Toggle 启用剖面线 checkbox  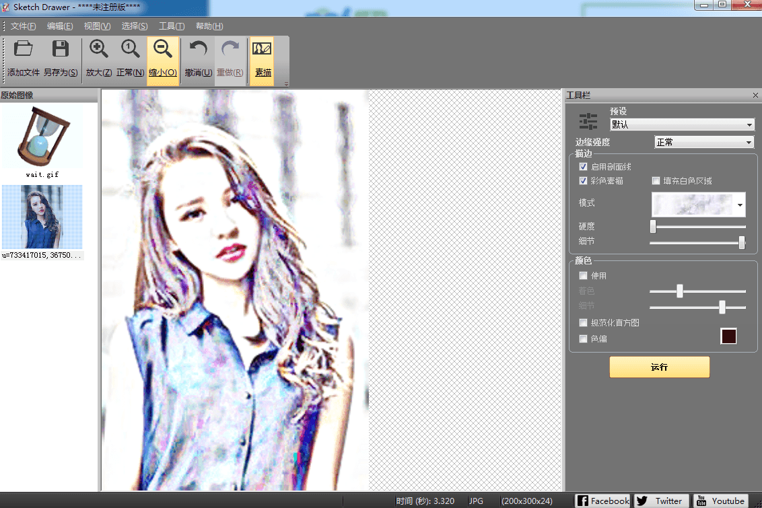583,167
